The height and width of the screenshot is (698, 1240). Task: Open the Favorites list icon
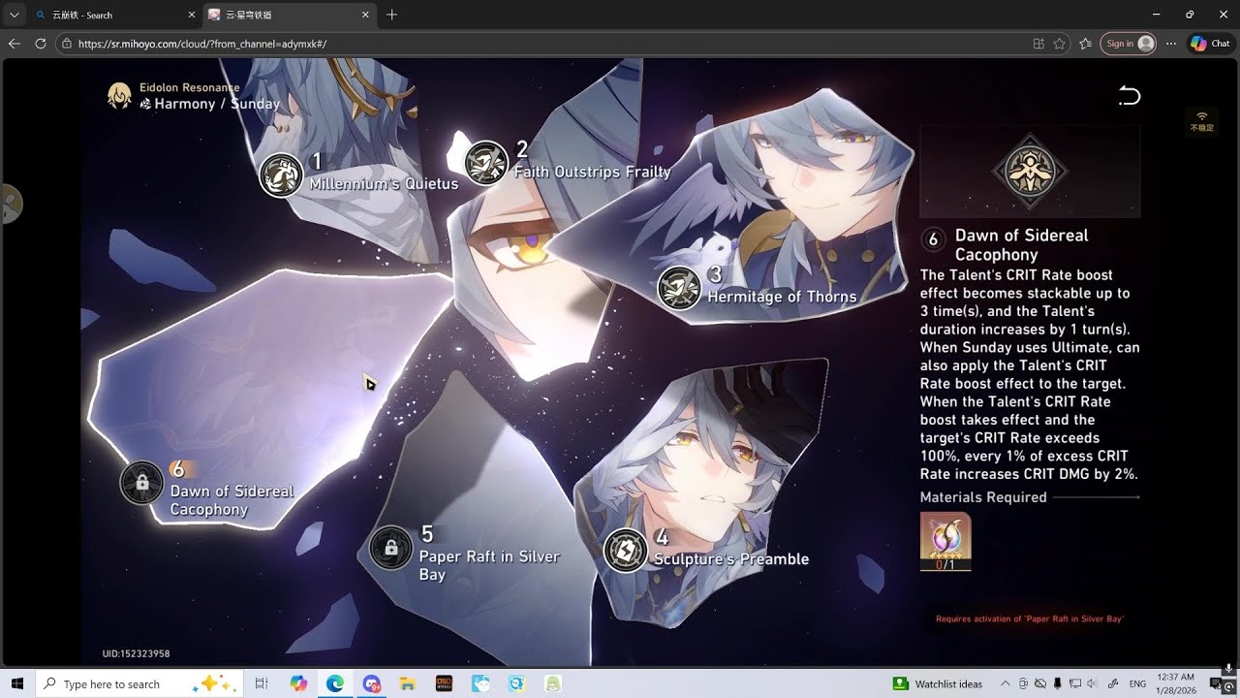[1085, 44]
